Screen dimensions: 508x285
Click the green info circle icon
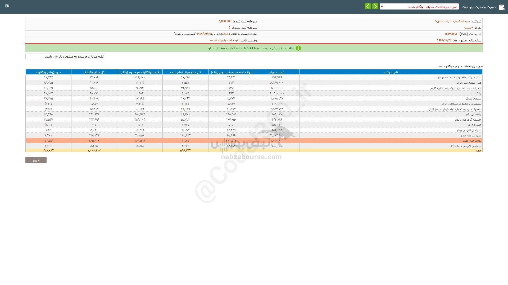pyautogui.click(x=298, y=48)
